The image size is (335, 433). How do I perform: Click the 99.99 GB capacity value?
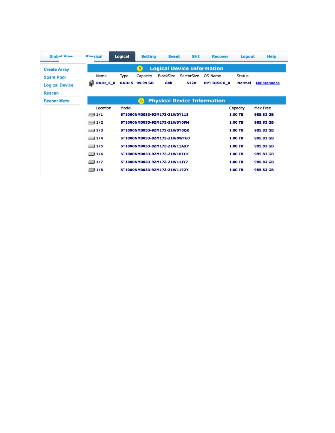(x=145, y=83)
